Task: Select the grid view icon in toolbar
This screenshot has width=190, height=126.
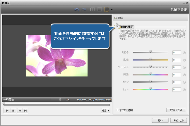Action: (x=100, y=9)
